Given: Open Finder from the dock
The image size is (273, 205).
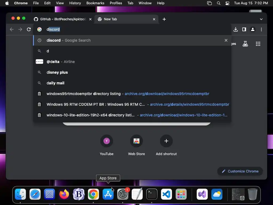Looking at the screenshot, I should coord(20,194).
